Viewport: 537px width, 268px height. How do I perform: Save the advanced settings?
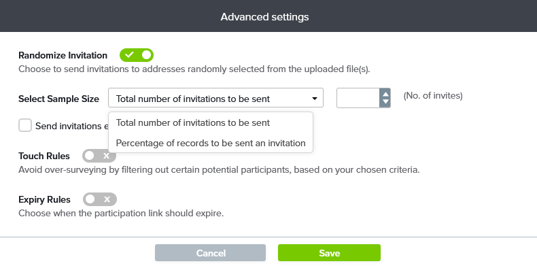point(329,253)
